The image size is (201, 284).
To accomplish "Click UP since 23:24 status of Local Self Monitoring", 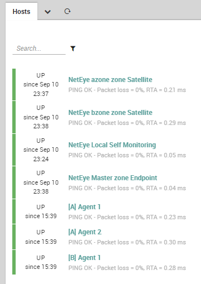I will click(x=41, y=150).
